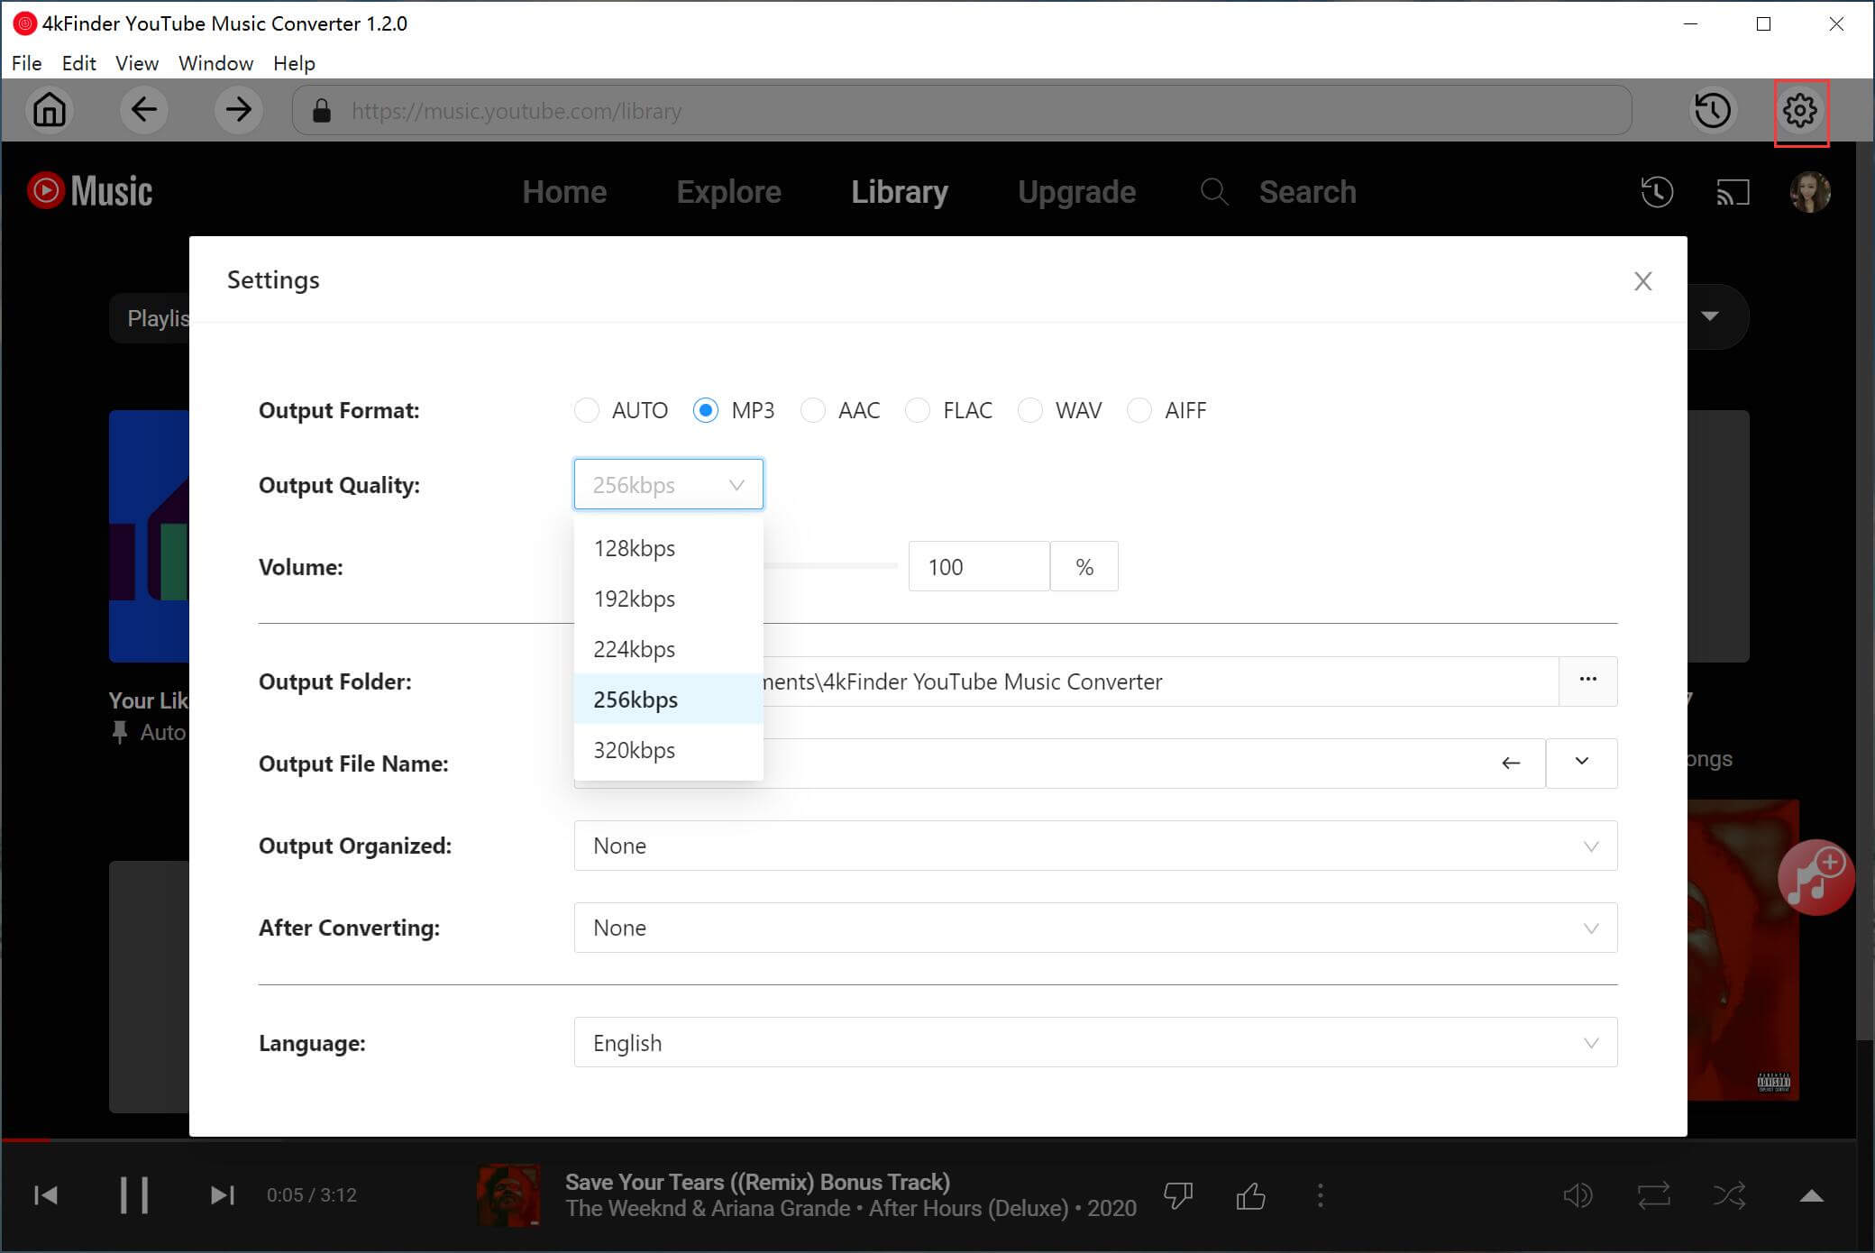Select the AUTO output format radio button

click(587, 410)
